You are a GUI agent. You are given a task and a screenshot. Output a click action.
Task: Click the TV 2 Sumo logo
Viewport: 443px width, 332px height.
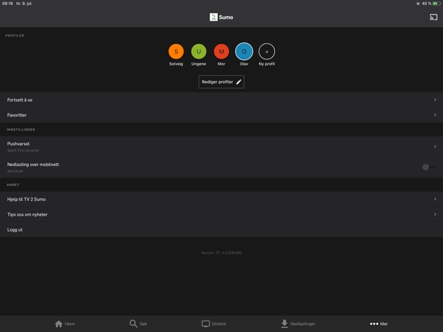221,17
